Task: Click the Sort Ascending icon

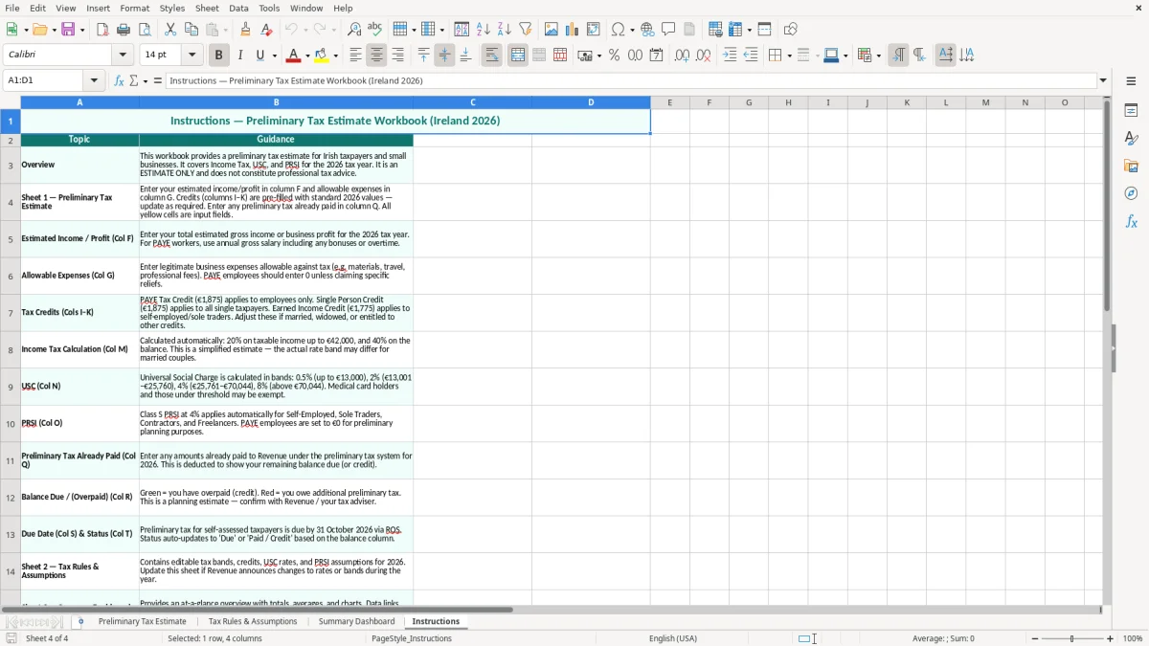Action: click(484, 30)
